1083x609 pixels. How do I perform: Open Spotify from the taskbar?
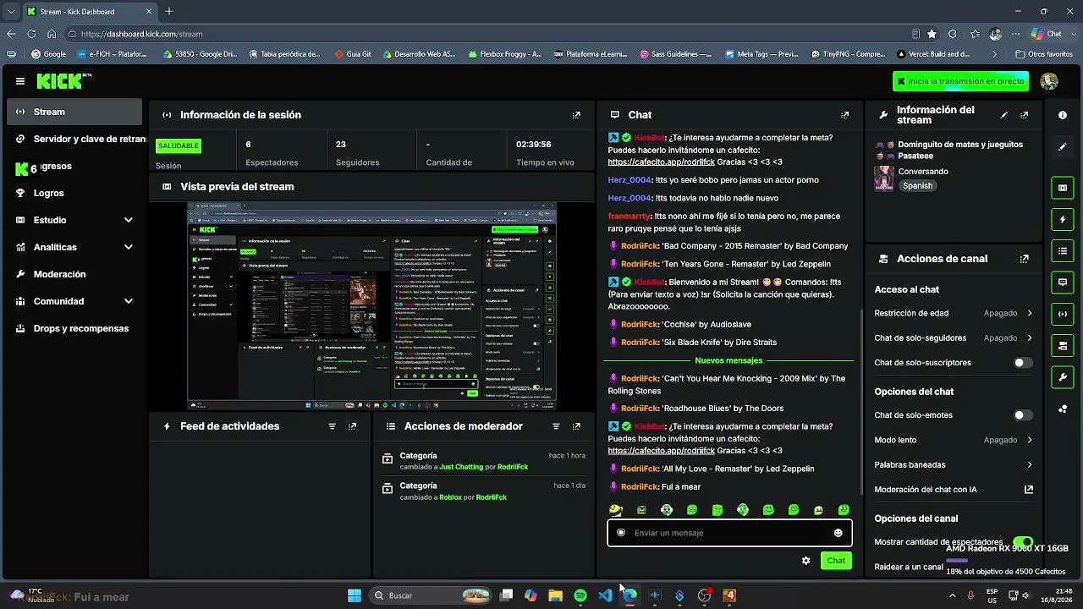(580, 595)
